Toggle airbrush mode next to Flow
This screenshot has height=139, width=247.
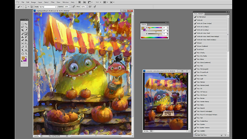point(90,6)
